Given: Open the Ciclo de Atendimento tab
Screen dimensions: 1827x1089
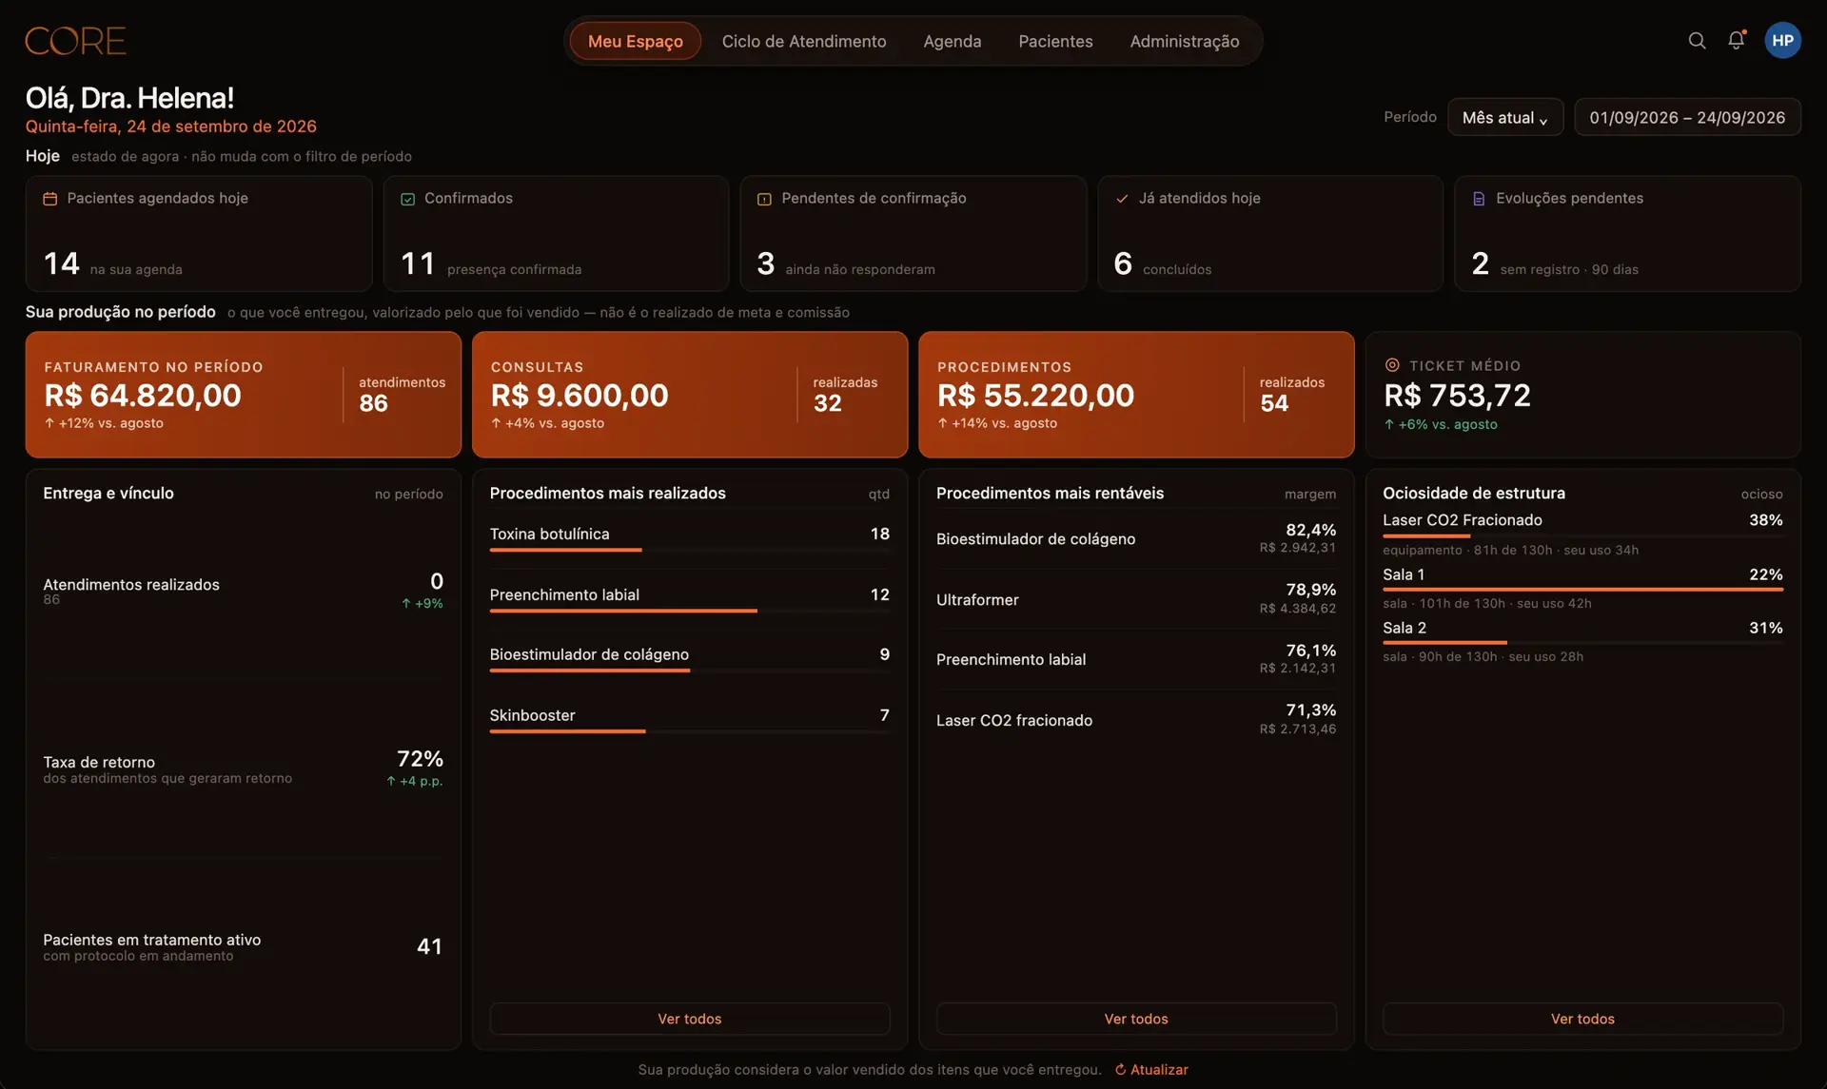Looking at the screenshot, I should click(x=804, y=41).
